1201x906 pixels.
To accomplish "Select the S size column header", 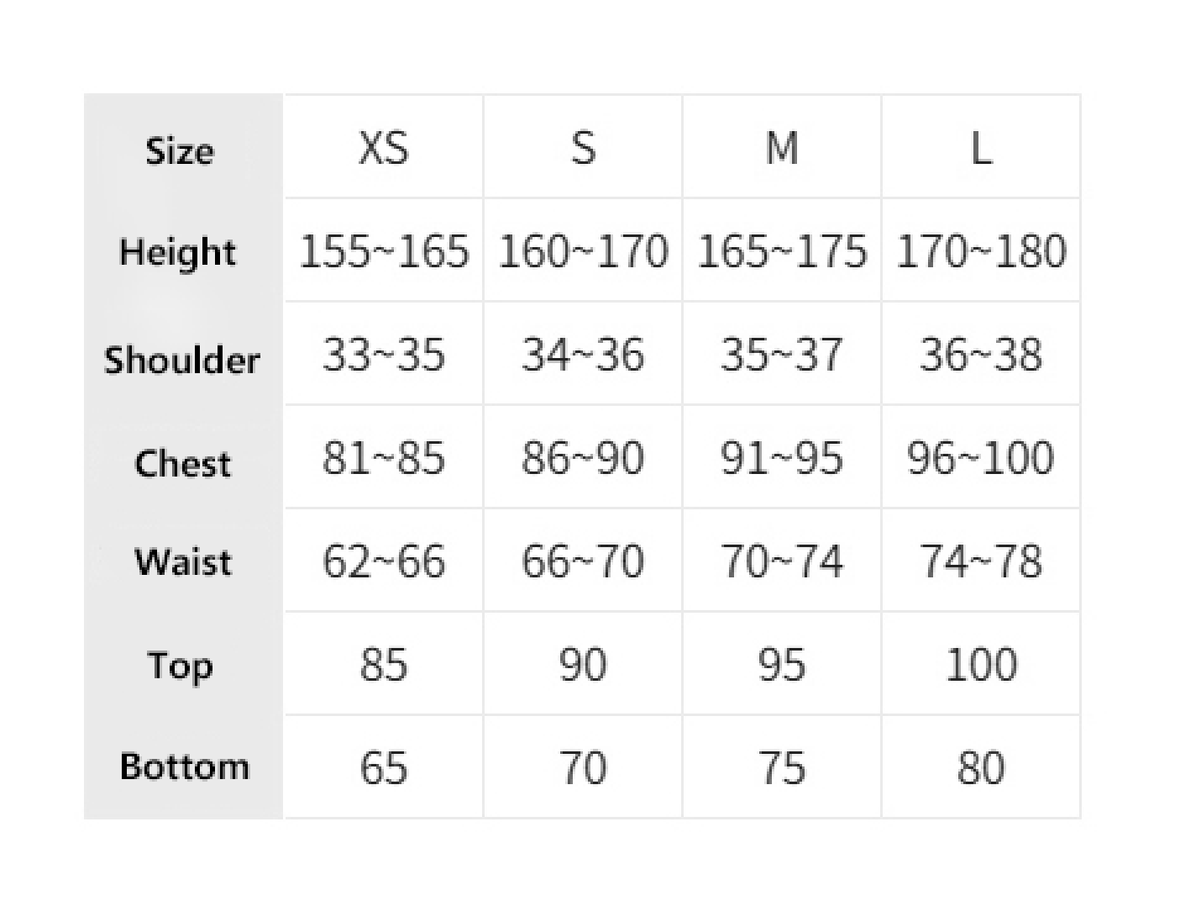I will pos(583,149).
